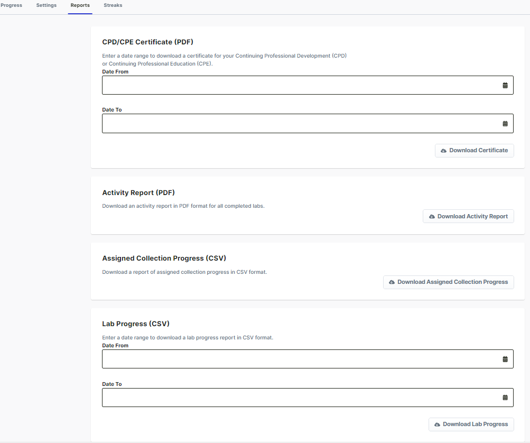
Task: Go to the Streaks tab
Action: [x=113, y=5]
